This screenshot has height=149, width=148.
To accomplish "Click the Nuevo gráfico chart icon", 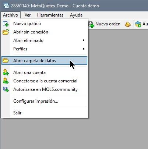I will (x=6, y=24).
